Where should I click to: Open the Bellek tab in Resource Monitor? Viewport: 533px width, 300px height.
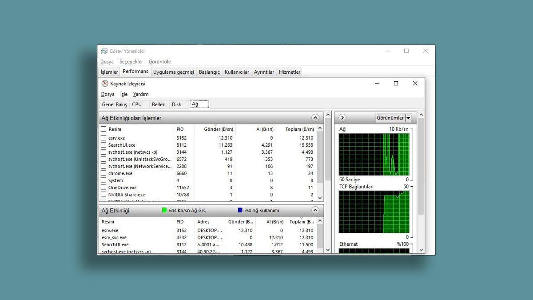[158, 104]
